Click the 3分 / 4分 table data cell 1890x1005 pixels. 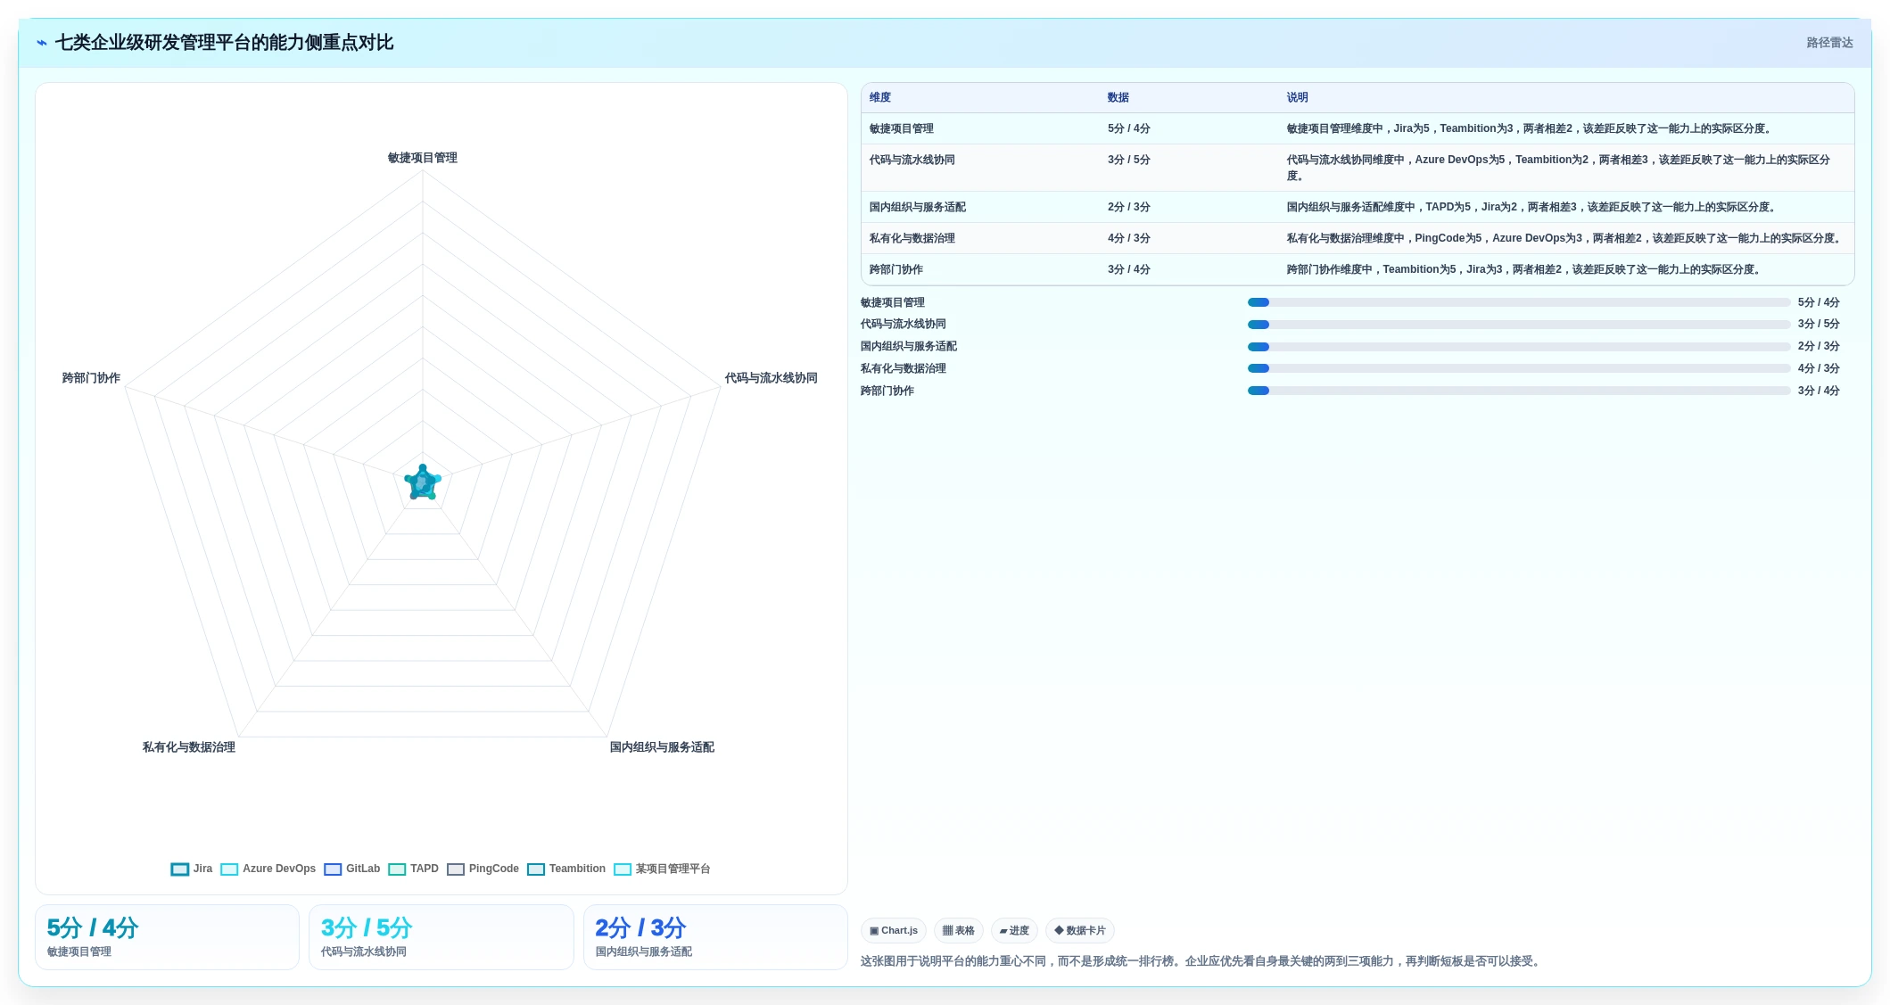1129,269
